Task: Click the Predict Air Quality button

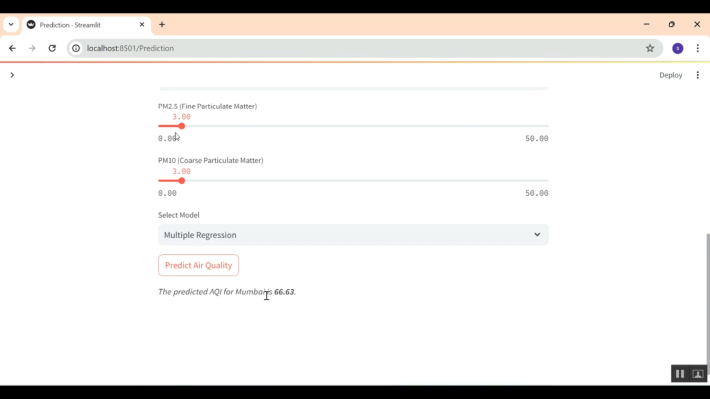Action: point(198,265)
